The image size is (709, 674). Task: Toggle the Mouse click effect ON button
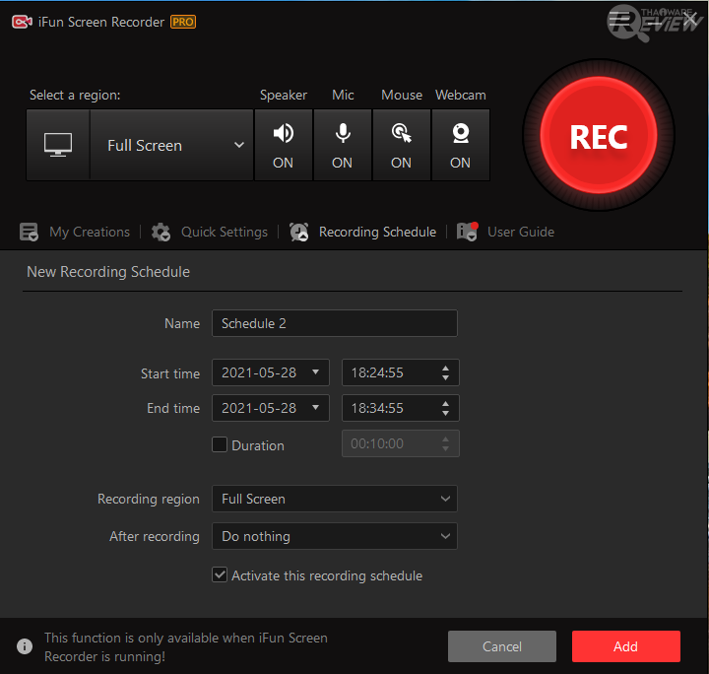(401, 145)
